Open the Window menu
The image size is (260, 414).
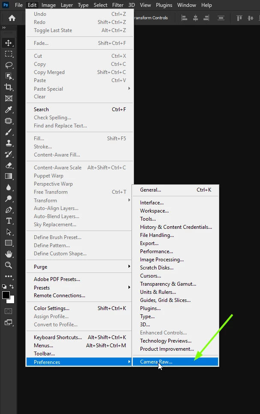186,5
